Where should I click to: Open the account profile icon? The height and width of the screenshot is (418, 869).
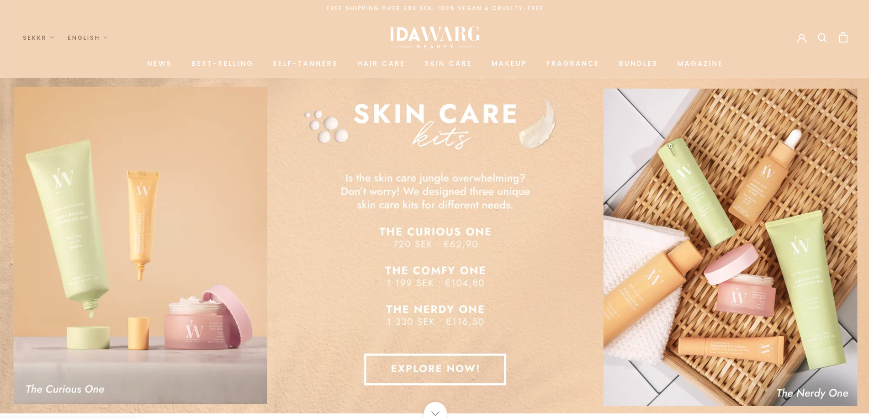click(x=801, y=38)
